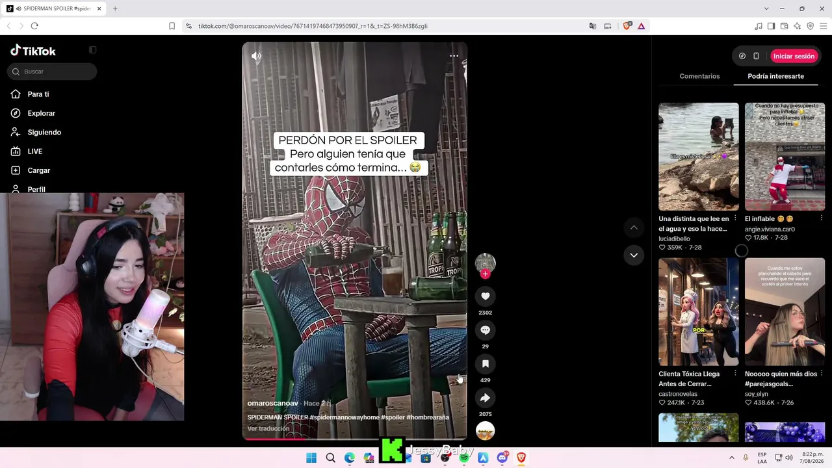Image resolution: width=832 pixels, height=468 pixels.
Task: Open the El inflable video thumbnail
Action: [785, 157]
